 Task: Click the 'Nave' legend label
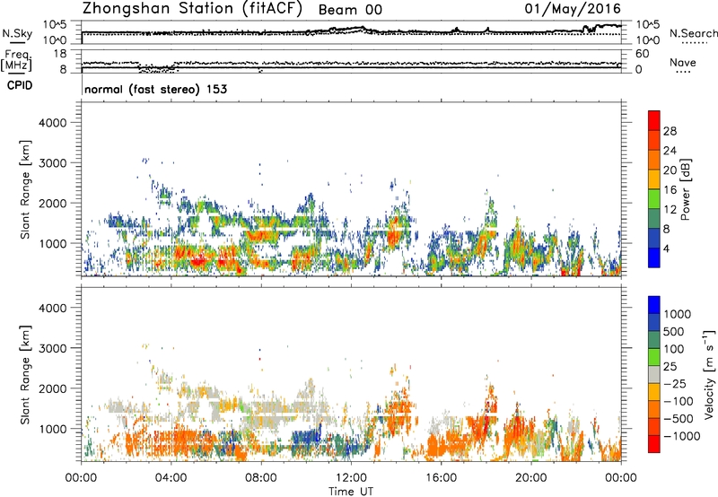683,62
